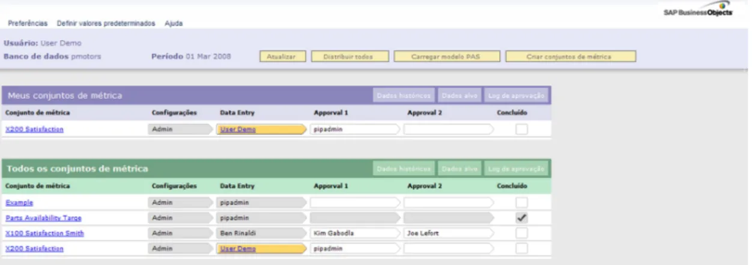This screenshot has height=265, width=755.
Task: Click Todos os conjuntos de métrica header
Action: [x=77, y=169]
